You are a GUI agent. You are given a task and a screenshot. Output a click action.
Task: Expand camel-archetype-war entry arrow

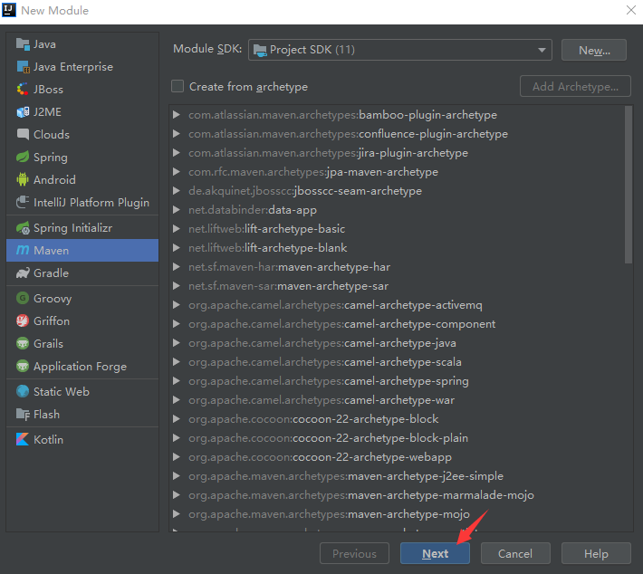tap(177, 400)
